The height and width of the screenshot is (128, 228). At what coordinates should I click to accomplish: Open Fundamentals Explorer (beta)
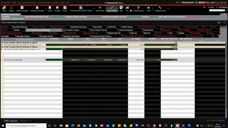[81, 9]
